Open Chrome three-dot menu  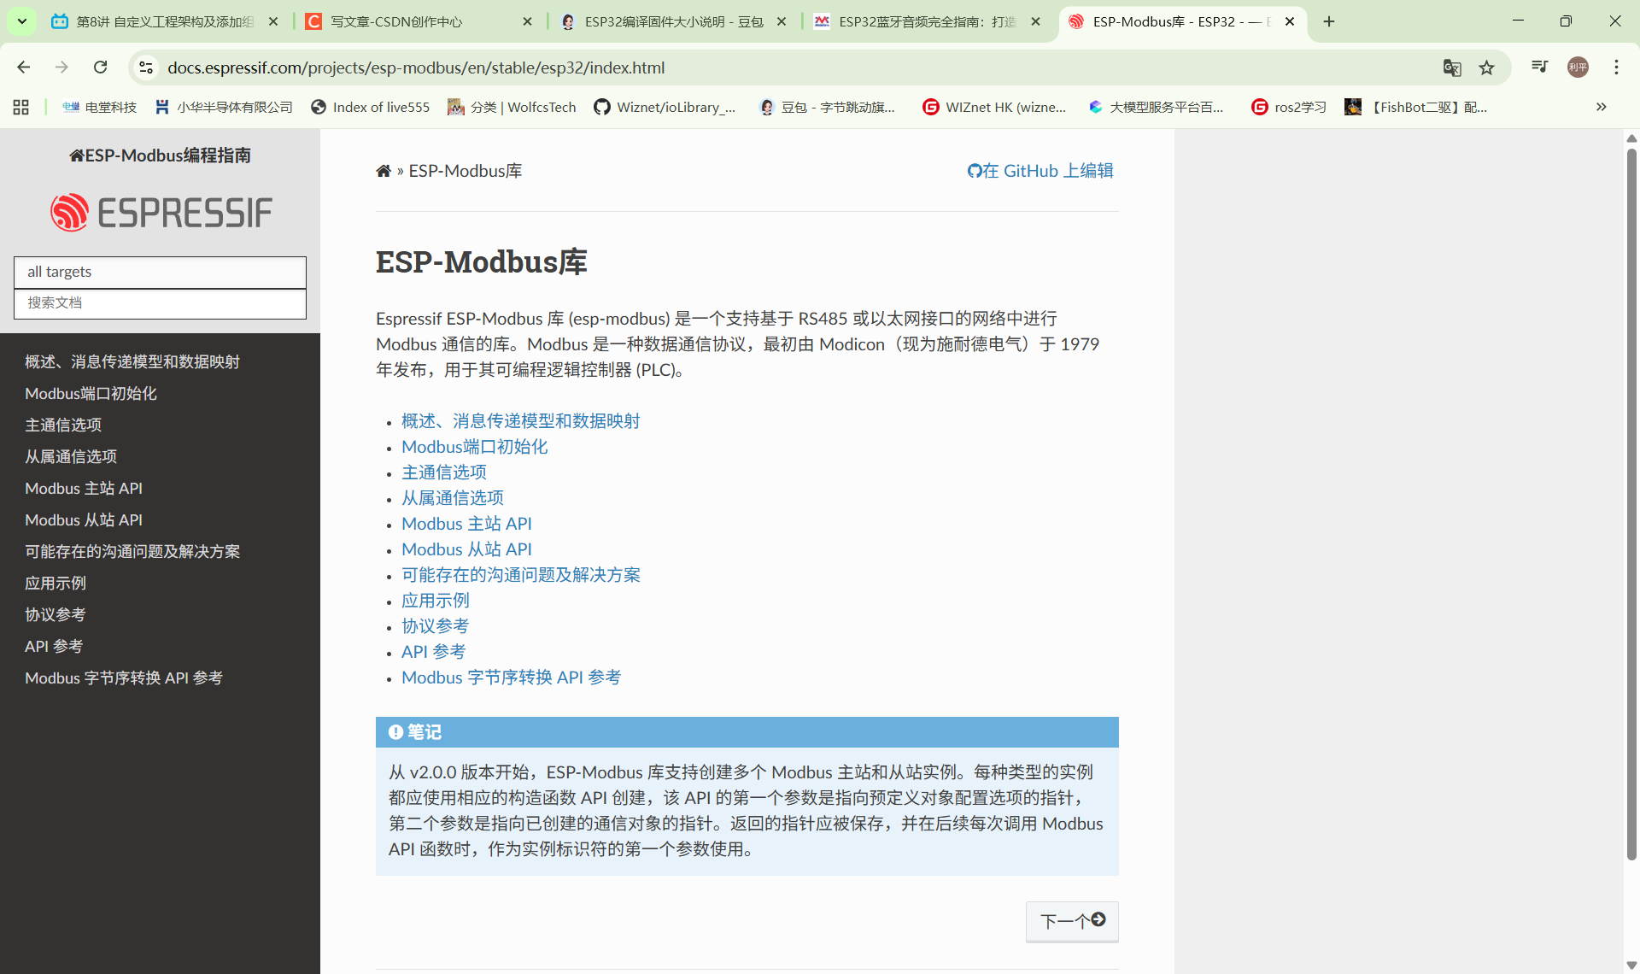point(1616,67)
